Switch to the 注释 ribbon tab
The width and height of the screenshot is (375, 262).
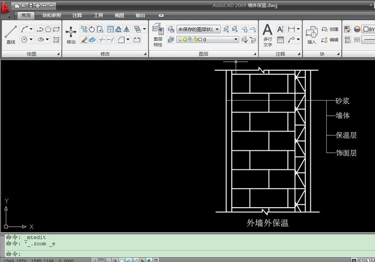[x=77, y=15]
